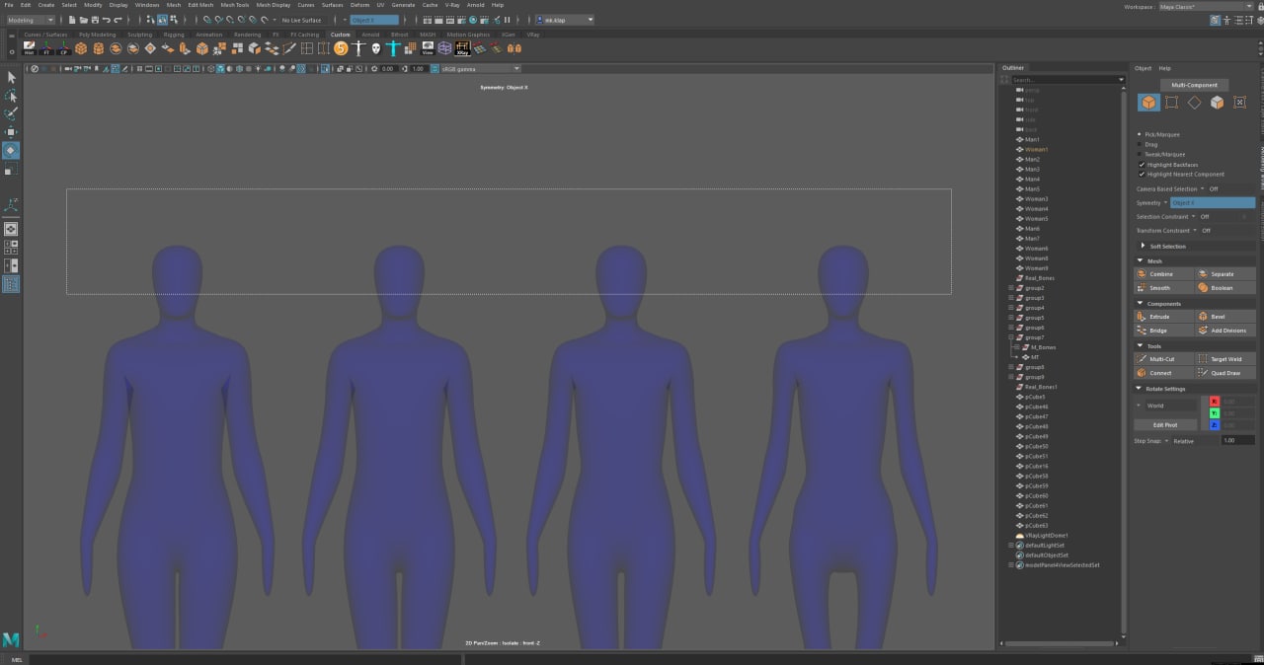The height and width of the screenshot is (665, 1264).
Task: Select pCube63 in the Outliner
Action: coord(1036,525)
